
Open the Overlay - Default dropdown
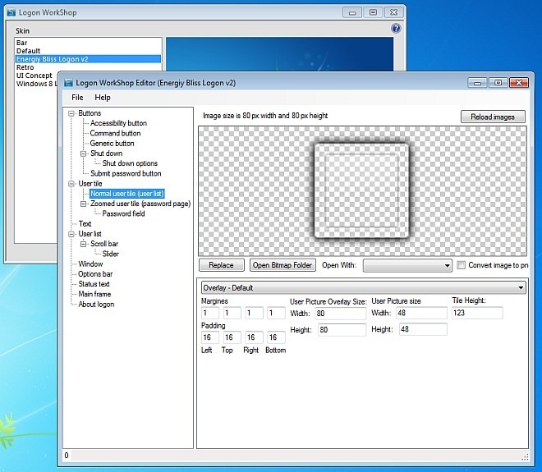[363, 288]
